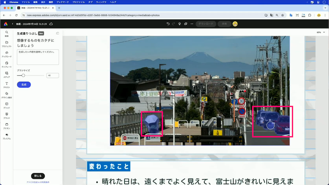
Task: Open the ブランド brand panel
Action: tap(7, 116)
